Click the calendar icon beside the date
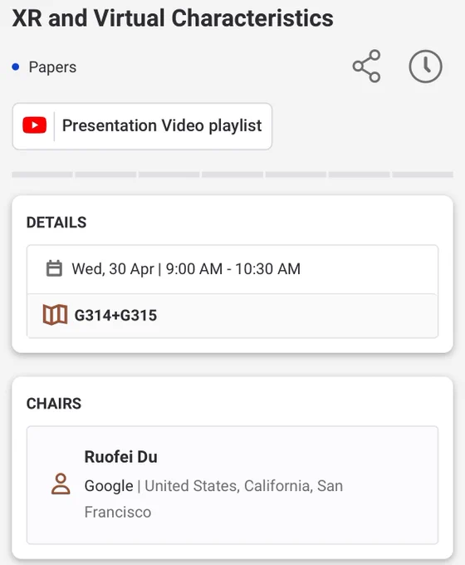Viewport: 465px width, 565px height. tap(54, 269)
